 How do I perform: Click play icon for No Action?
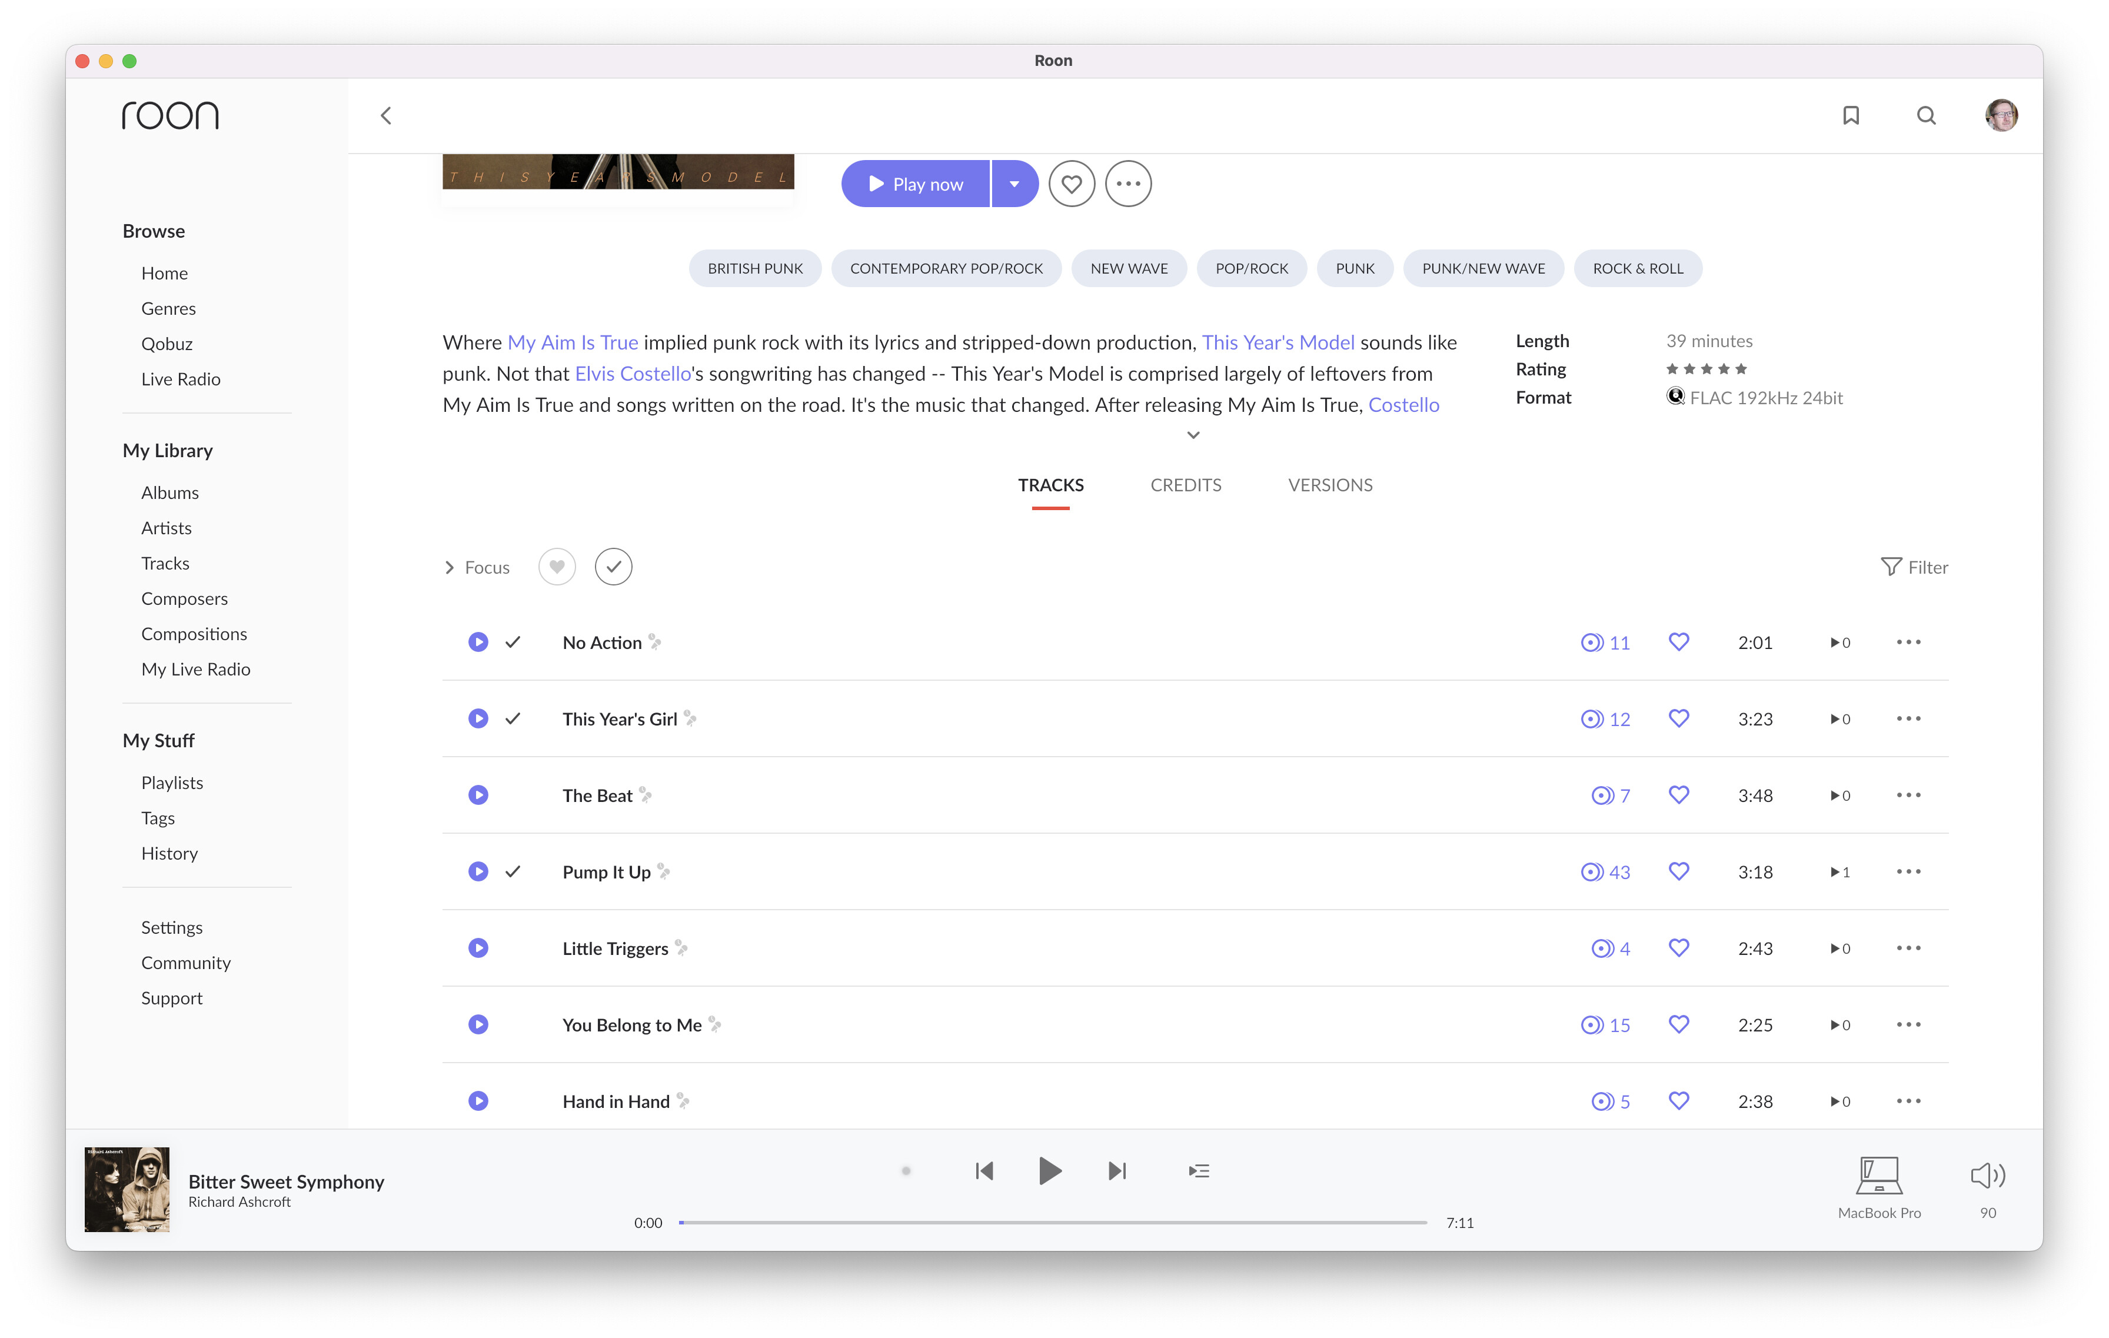(478, 642)
